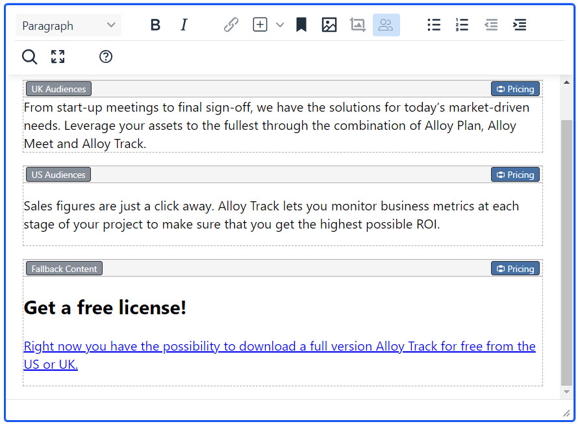Toggle italic formatting
This screenshot has height=424, width=580.
point(184,25)
